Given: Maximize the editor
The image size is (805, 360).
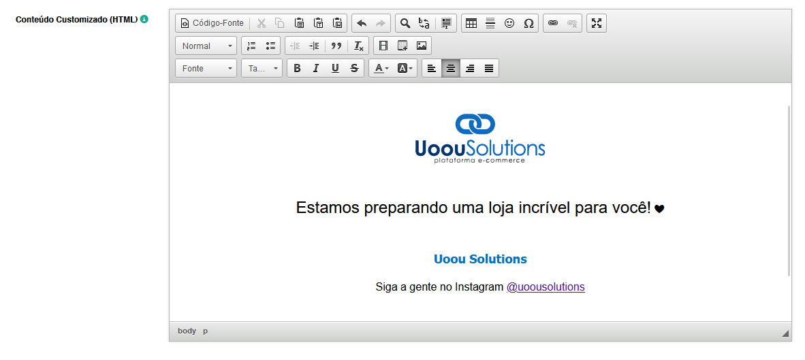Looking at the screenshot, I should [597, 23].
